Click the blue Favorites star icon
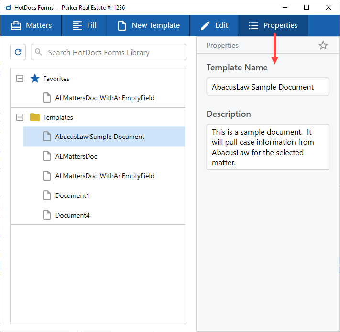Image resolution: width=340 pixels, height=332 pixels. (35, 78)
